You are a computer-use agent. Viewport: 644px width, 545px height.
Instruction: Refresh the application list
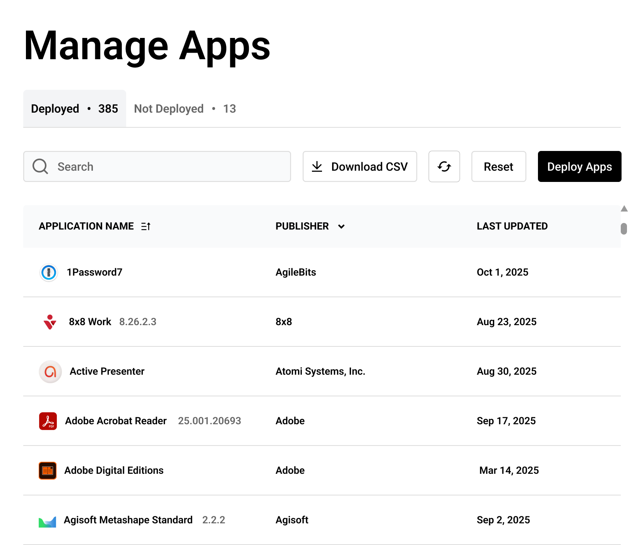444,166
